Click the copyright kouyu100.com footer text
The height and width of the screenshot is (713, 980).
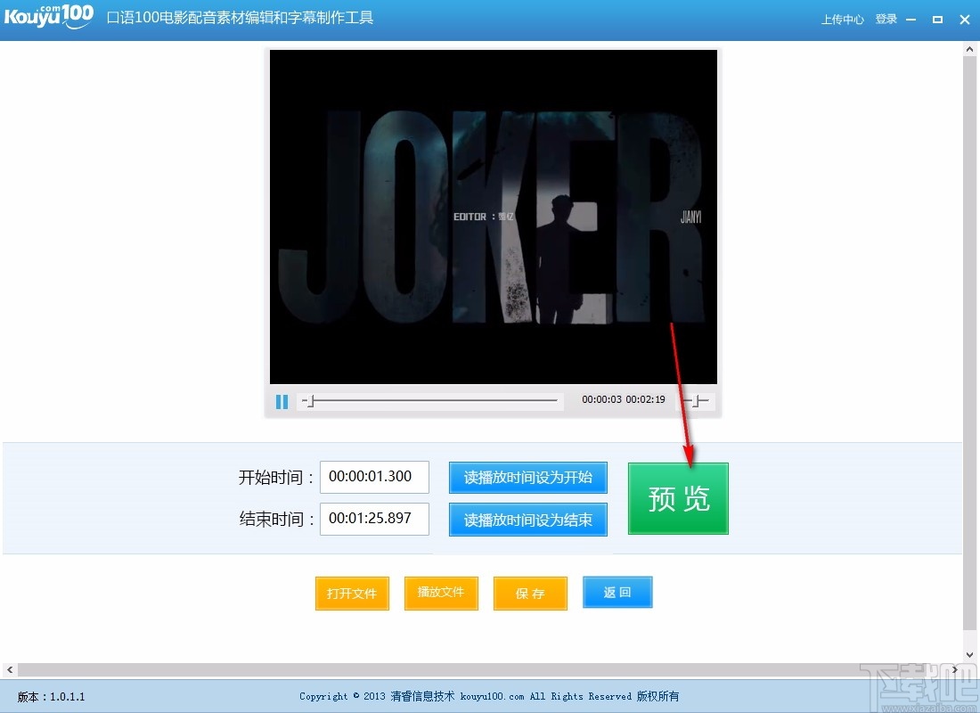tap(489, 696)
